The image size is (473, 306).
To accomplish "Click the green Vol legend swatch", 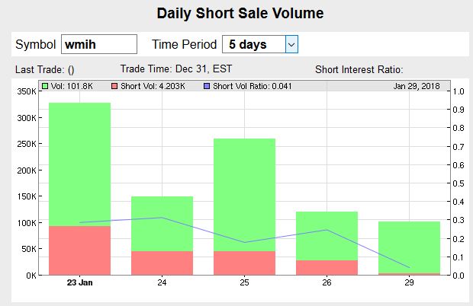I will tap(45, 86).
